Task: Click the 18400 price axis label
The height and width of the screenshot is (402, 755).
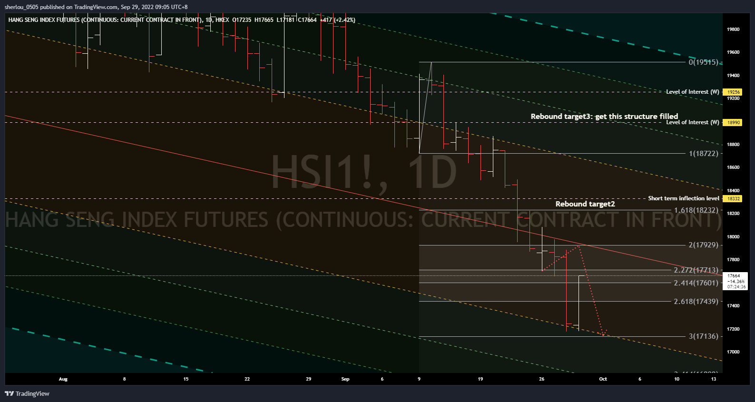Action: [x=733, y=191]
